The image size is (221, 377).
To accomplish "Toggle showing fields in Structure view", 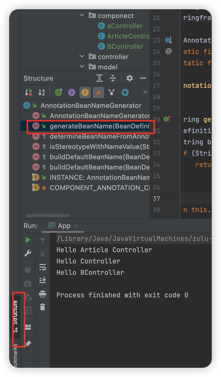I will 85,92.
